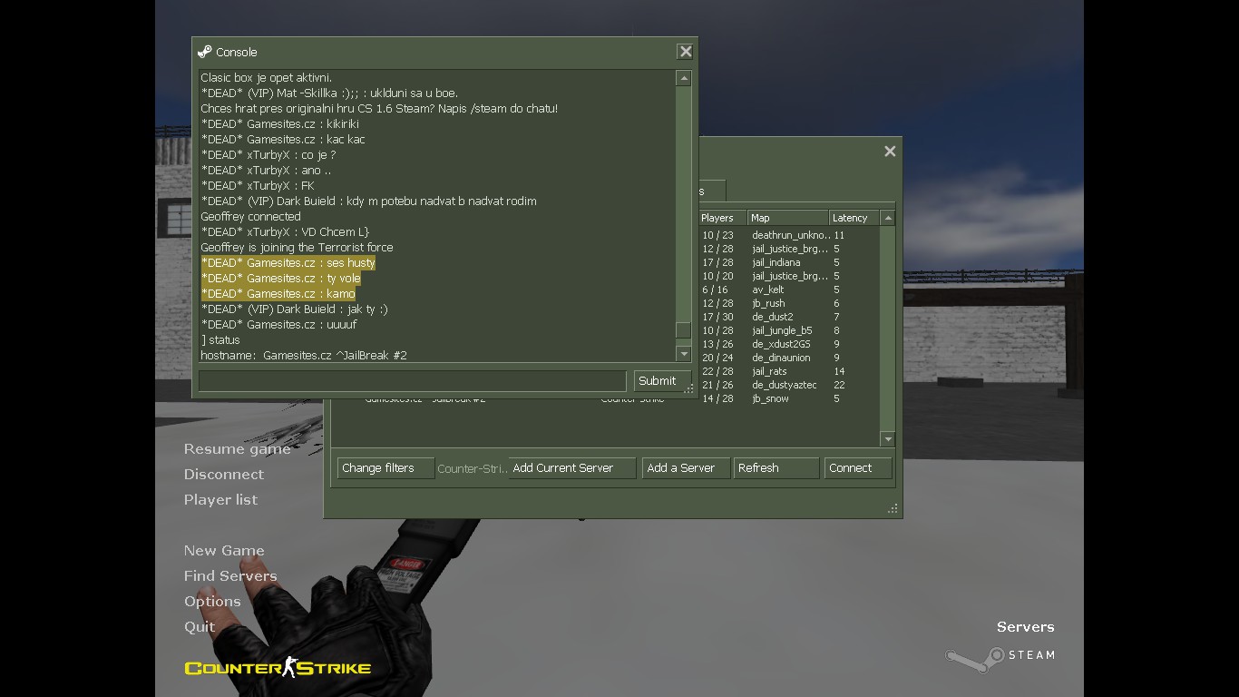Click console scrollbar down arrow

pyautogui.click(x=684, y=353)
